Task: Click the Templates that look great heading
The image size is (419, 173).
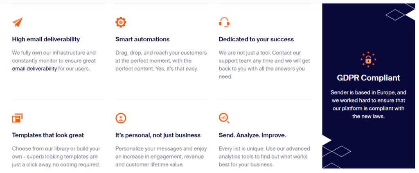Action: (x=48, y=135)
